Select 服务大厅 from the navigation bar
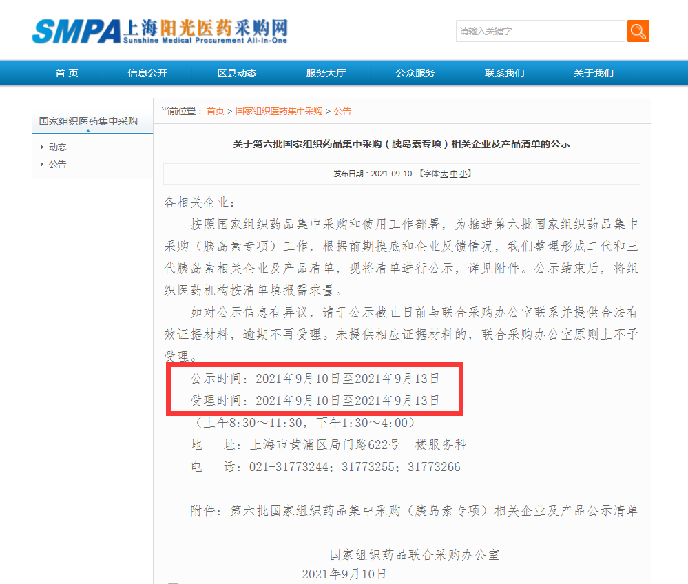 coord(326,73)
